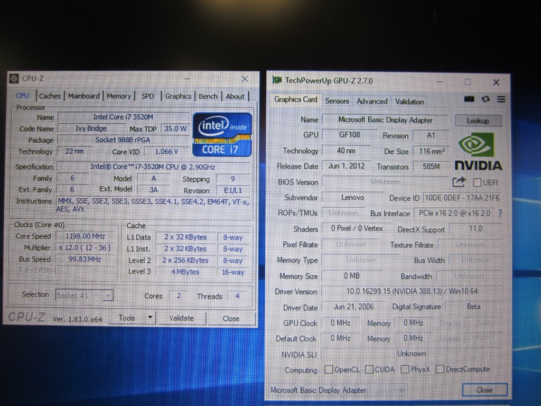Image resolution: width=541 pixels, height=406 pixels.
Task: Open the Microsoft Basic Display Adapter dropdown
Action: (x=338, y=390)
